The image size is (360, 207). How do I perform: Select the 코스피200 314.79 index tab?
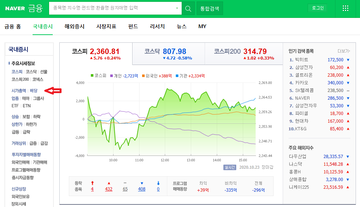(244, 54)
